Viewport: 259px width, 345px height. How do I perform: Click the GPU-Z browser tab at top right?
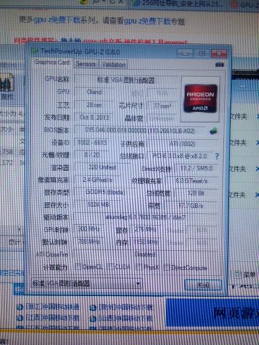coord(245,4)
